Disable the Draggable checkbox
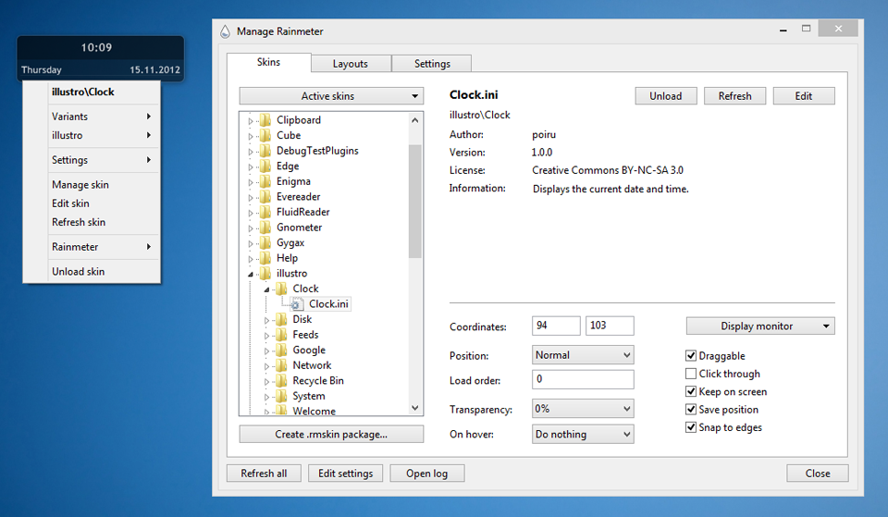This screenshot has width=888, height=517. [x=691, y=356]
